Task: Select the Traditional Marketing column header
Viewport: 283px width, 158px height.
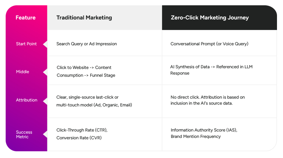Action: click(84, 18)
